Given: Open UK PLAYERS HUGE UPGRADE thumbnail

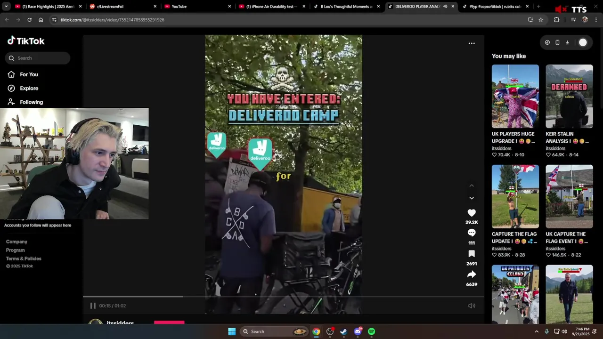Looking at the screenshot, I should click(x=515, y=96).
